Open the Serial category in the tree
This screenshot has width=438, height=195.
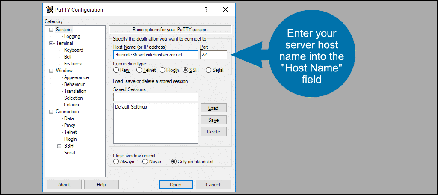tap(70, 153)
